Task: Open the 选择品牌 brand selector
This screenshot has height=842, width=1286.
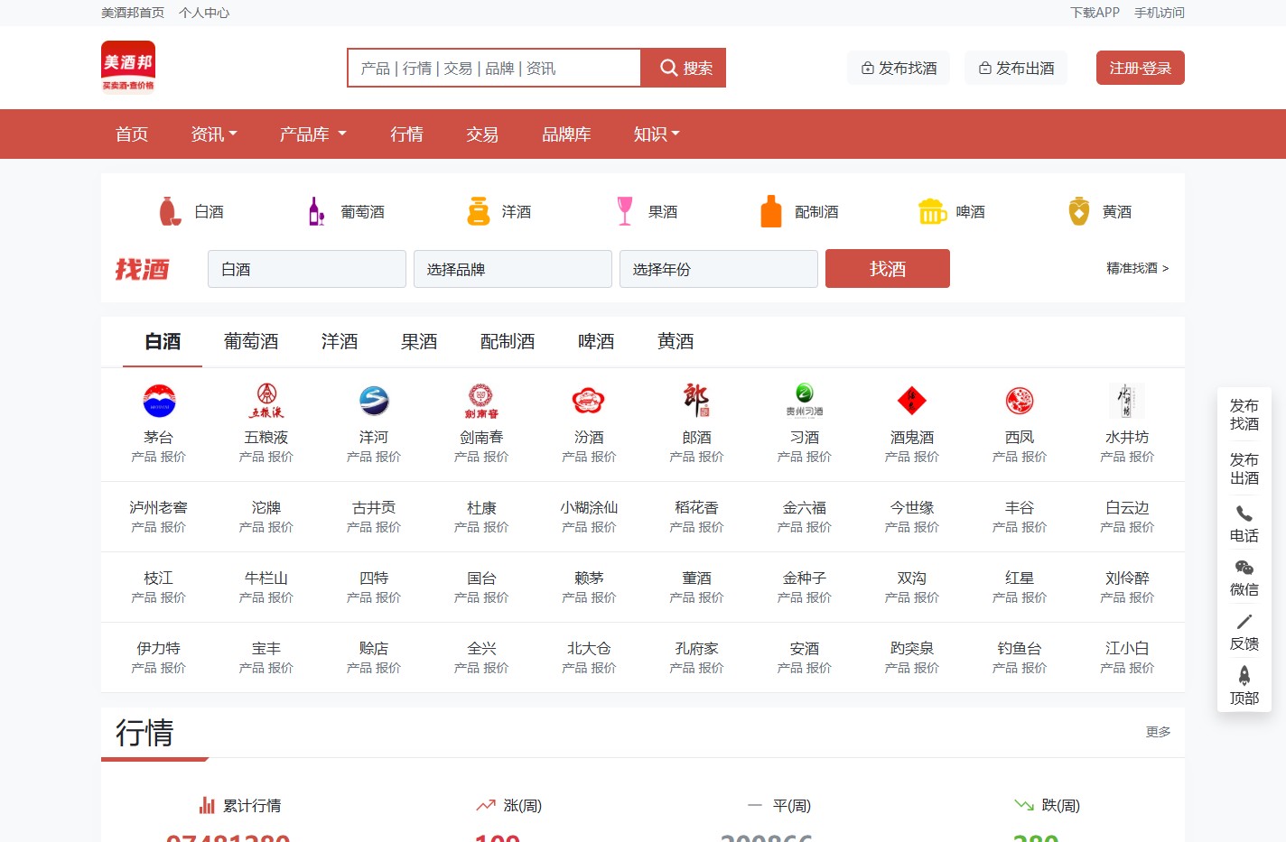Action: click(513, 269)
